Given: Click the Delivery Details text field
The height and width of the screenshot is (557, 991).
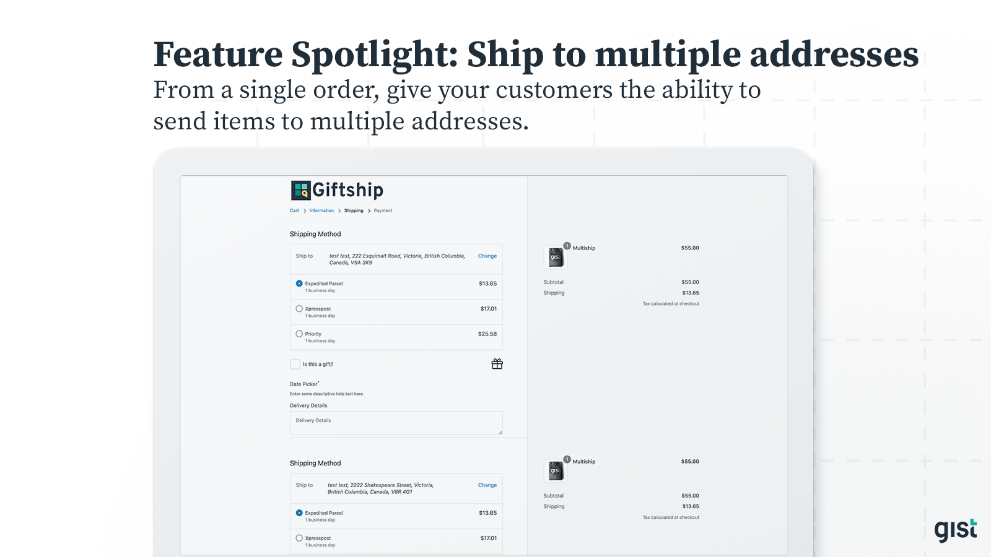Looking at the screenshot, I should pos(396,423).
